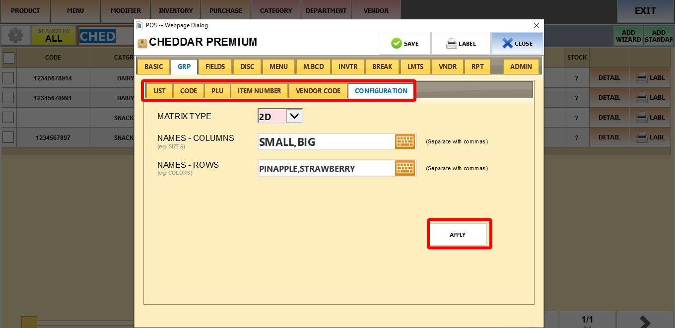
Task: Open the Add Wizard option
Action: [628, 36]
